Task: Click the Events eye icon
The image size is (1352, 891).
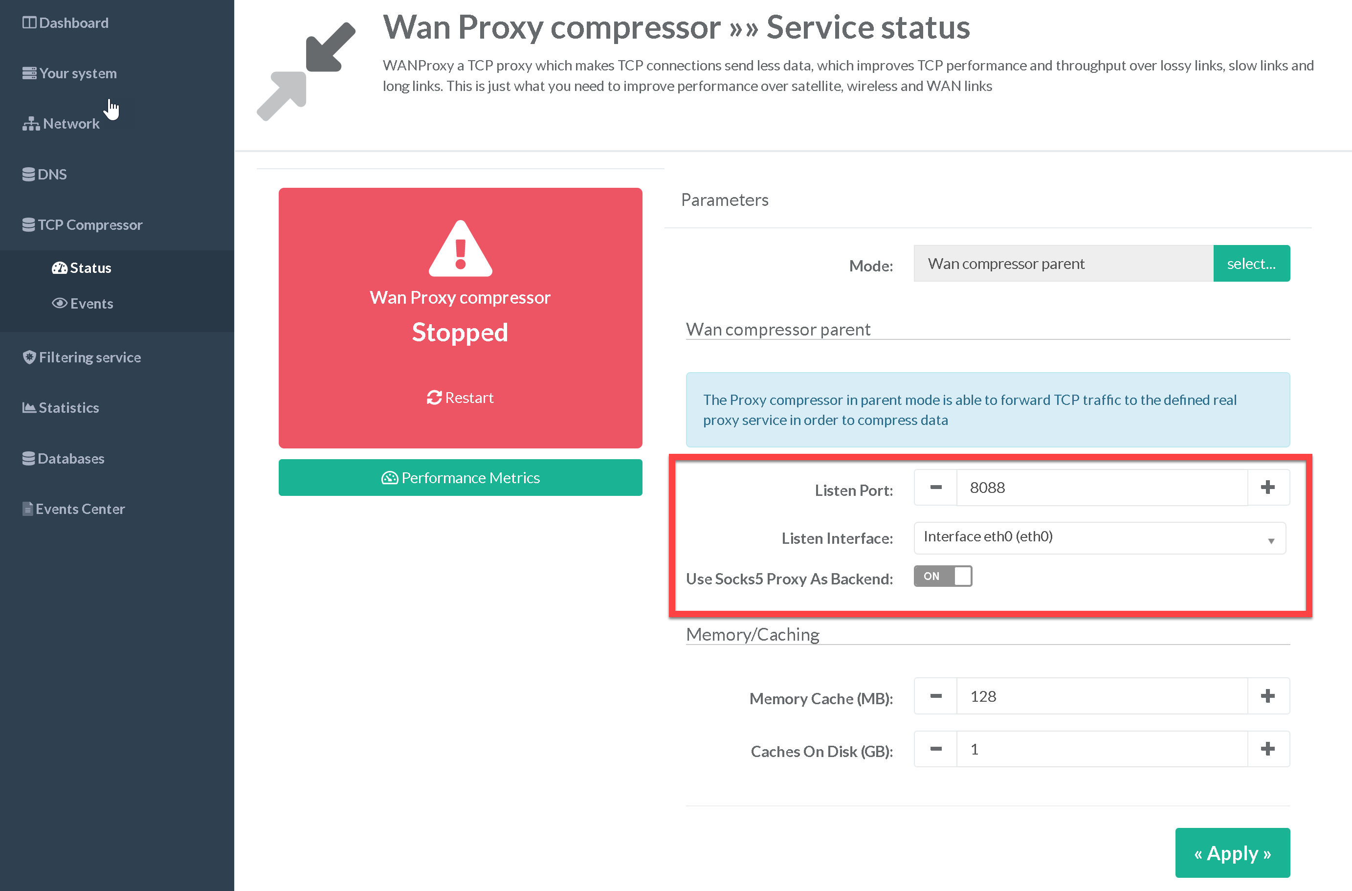Action: tap(59, 304)
